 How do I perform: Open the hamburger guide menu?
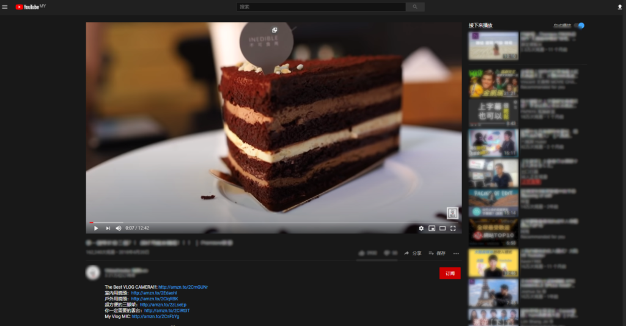5,7
